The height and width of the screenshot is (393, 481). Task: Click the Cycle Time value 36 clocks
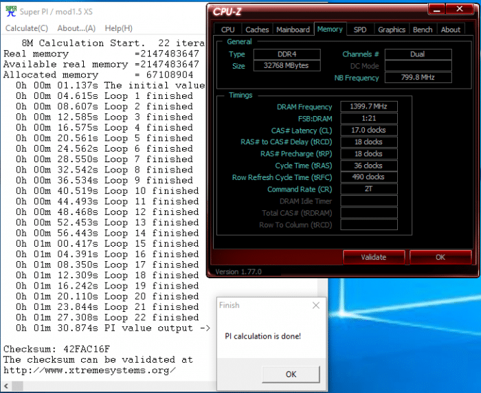pos(369,166)
